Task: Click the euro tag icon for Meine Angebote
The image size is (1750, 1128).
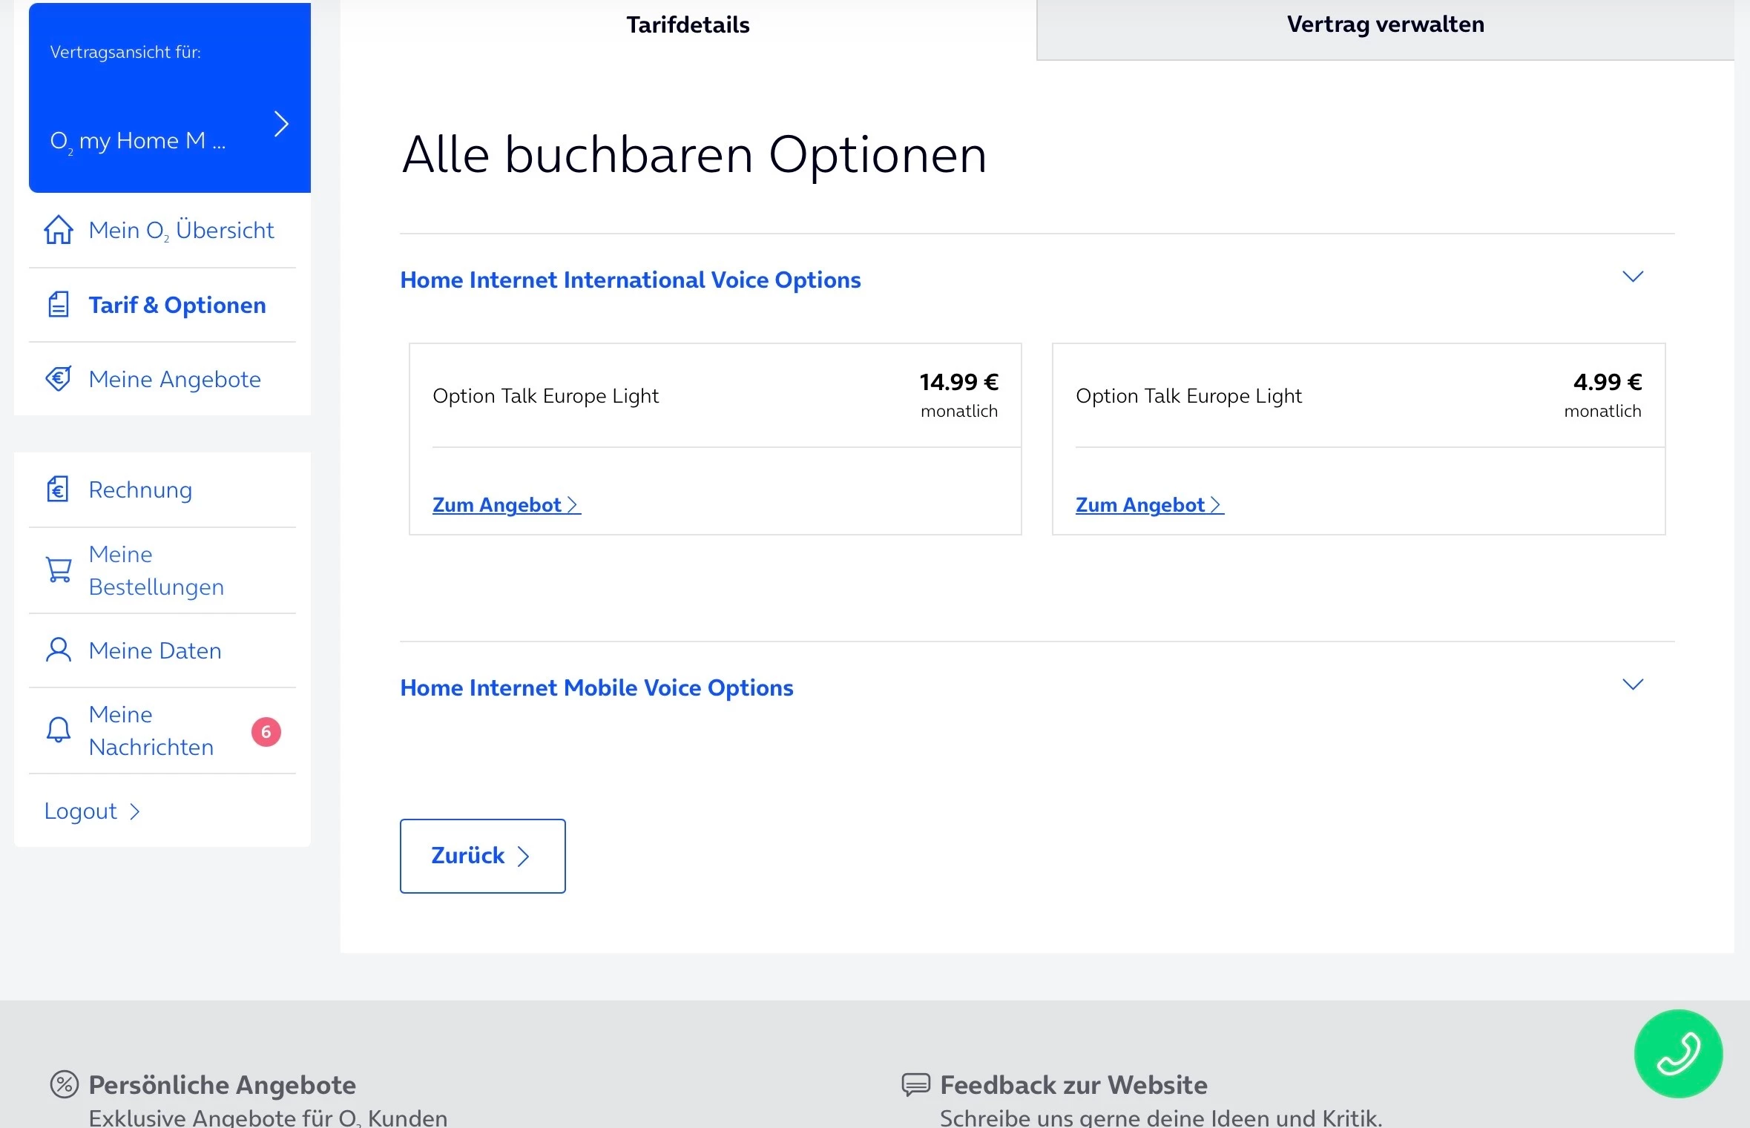Action: 59,379
